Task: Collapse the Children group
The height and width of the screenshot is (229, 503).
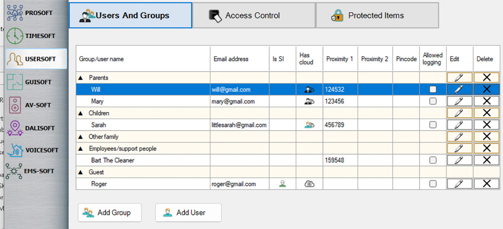Action: (81, 113)
